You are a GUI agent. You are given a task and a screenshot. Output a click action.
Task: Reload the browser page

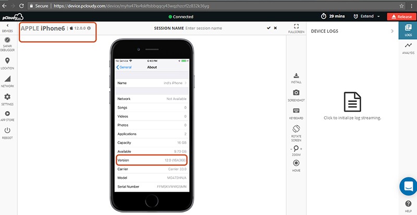pyautogui.click(x=22, y=6)
